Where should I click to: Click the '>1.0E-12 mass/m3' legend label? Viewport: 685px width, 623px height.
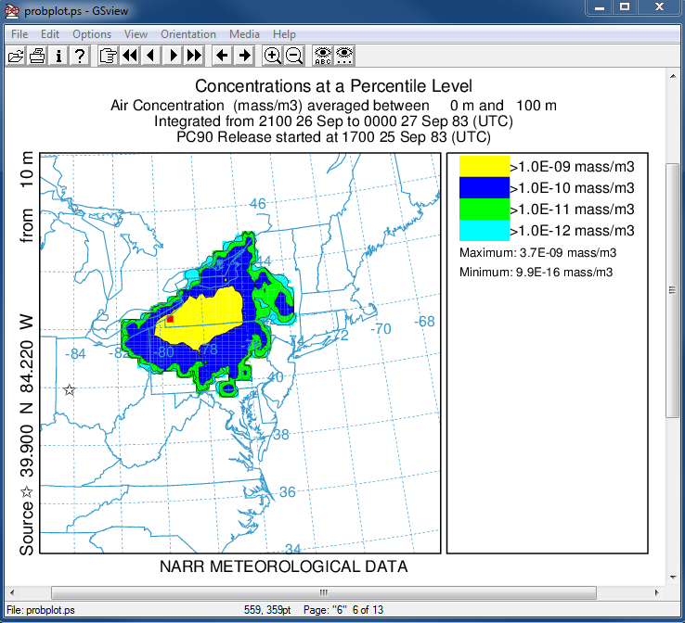pos(572,231)
